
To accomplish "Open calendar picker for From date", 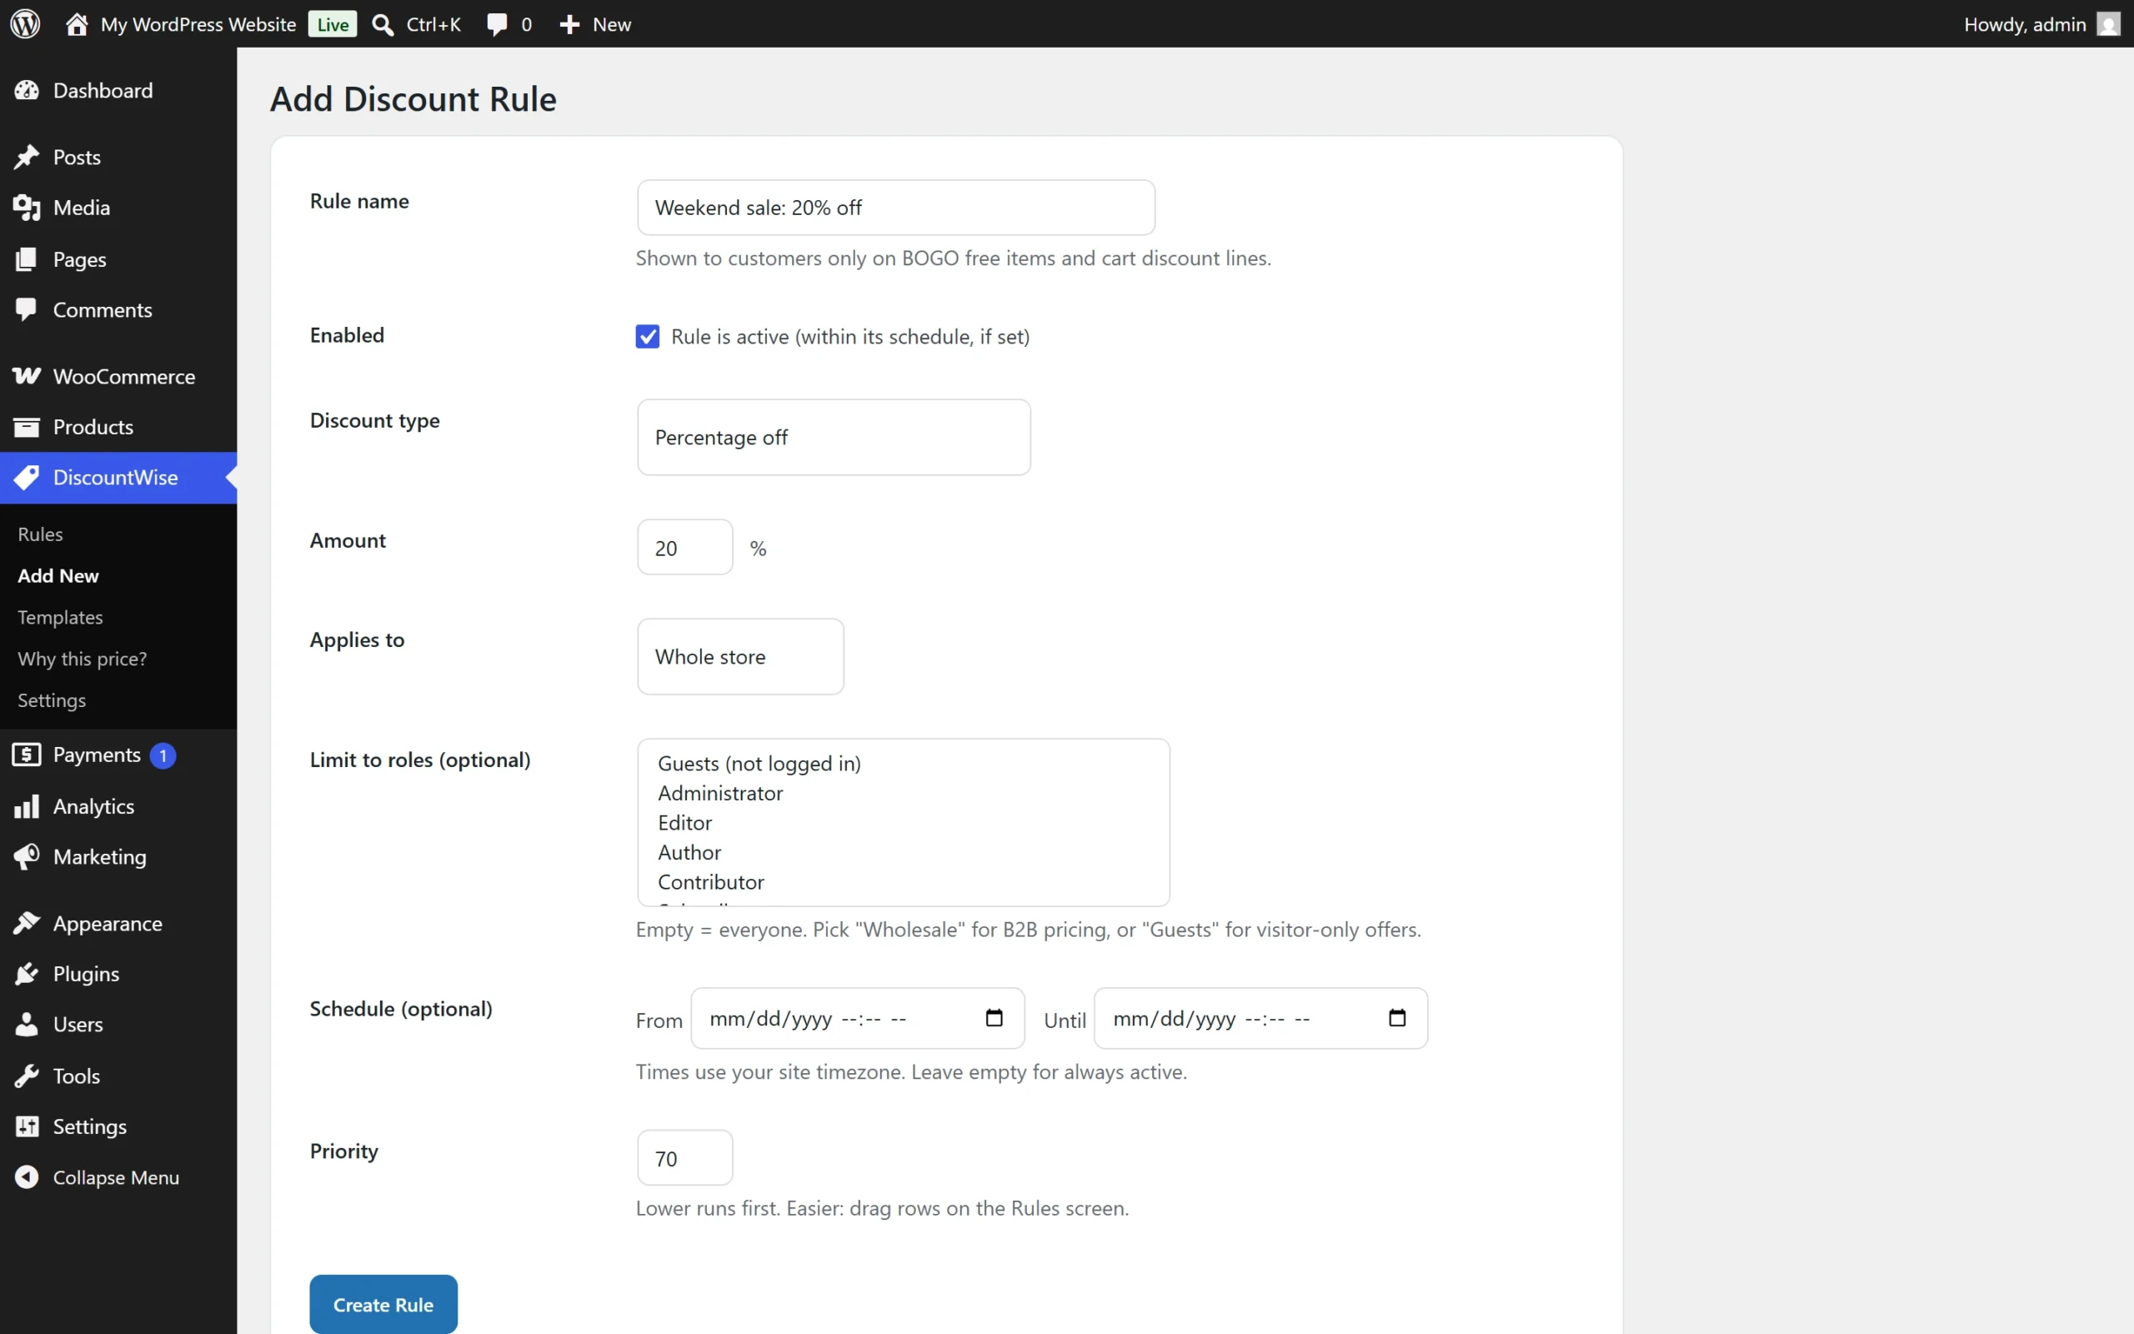I will [994, 1018].
